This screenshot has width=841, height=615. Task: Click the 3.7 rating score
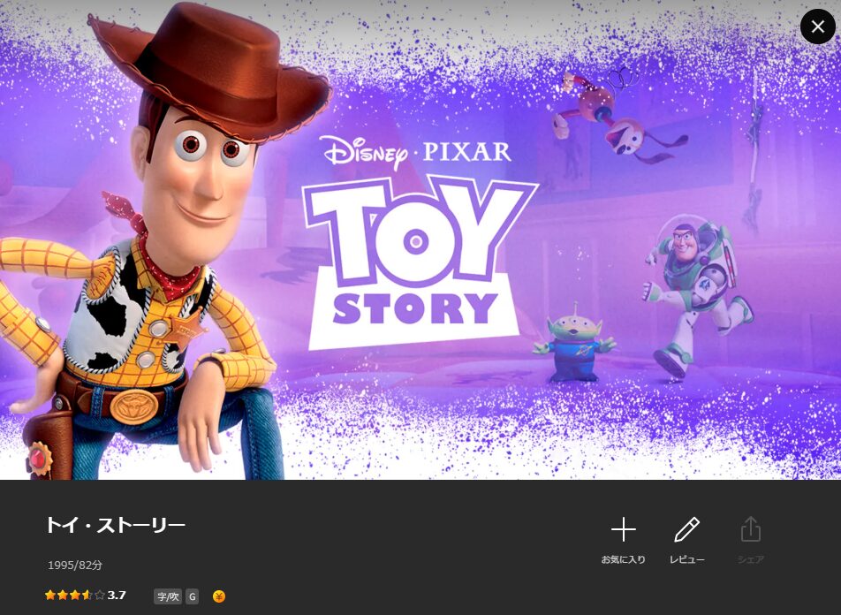117,595
